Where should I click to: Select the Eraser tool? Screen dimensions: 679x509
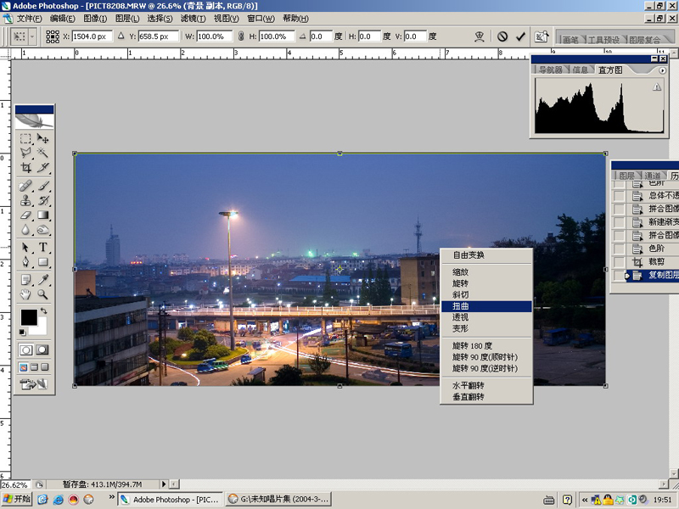coord(25,215)
